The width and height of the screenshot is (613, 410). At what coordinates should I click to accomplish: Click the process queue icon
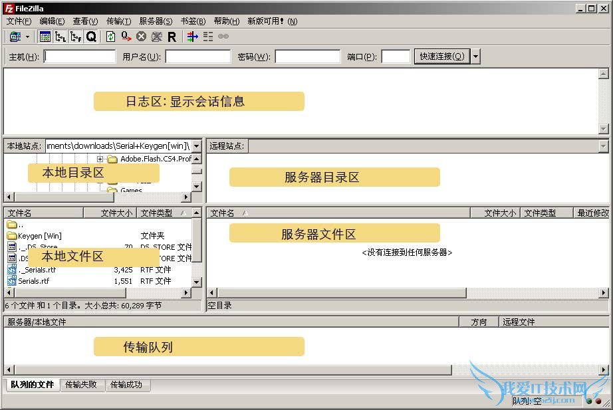pyautogui.click(x=126, y=37)
